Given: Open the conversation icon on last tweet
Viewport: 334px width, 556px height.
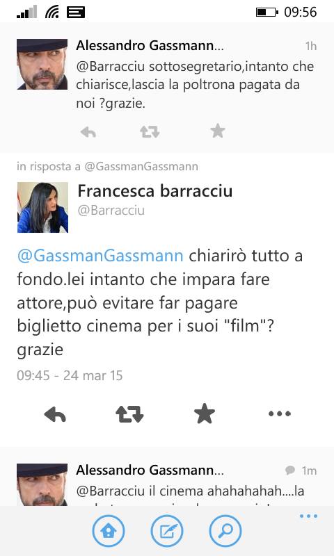Looking at the screenshot, I should point(290,471).
